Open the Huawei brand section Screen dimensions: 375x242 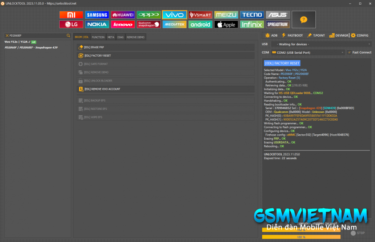click(x=122, y=15)
